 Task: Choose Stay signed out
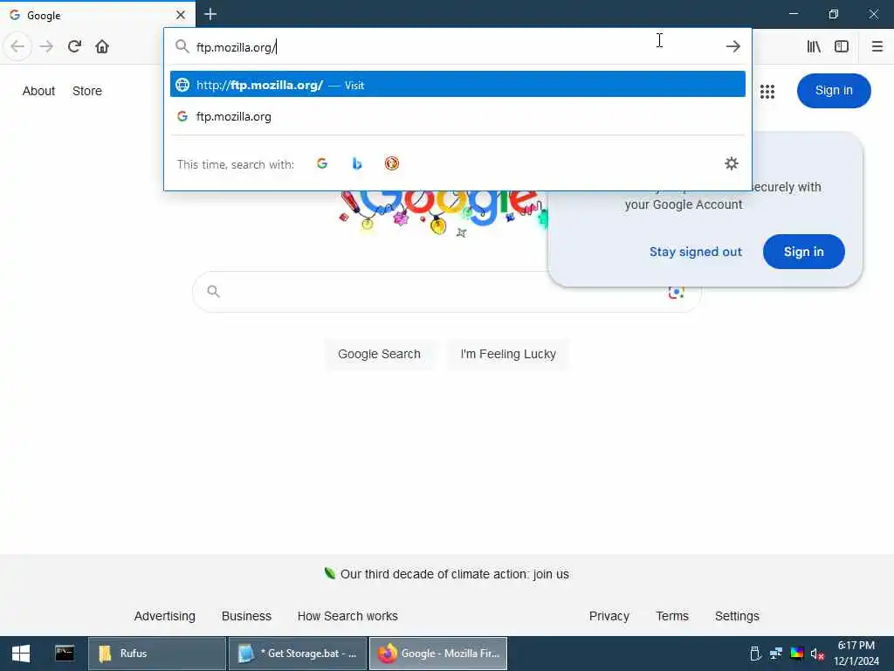(696, 252)
